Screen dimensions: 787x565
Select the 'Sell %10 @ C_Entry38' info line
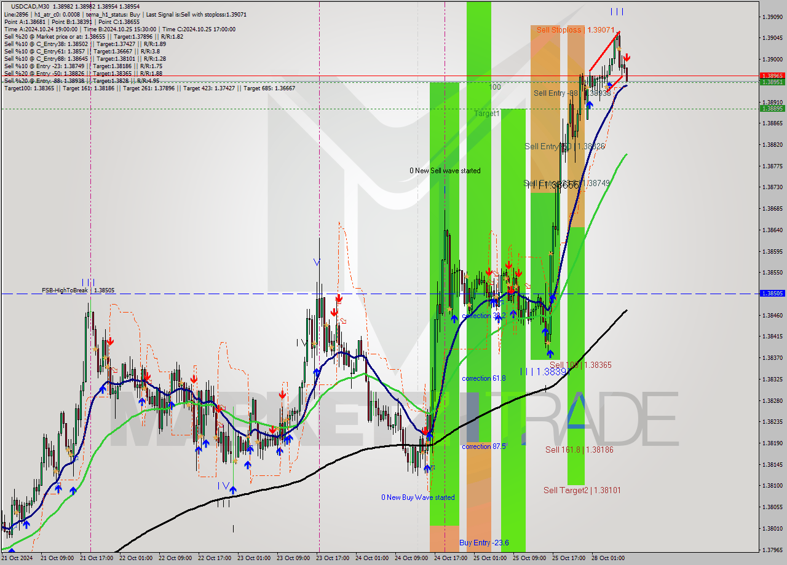[85, 44]
